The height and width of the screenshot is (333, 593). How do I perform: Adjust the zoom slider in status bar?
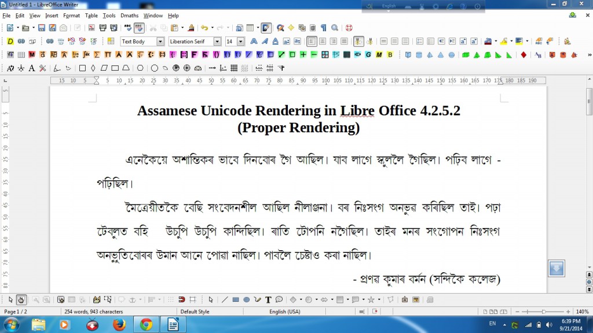click(x=543, y=312)
